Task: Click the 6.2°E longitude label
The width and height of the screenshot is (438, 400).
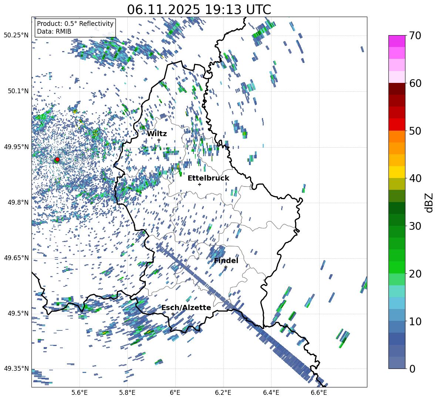Action: [223, 393]
